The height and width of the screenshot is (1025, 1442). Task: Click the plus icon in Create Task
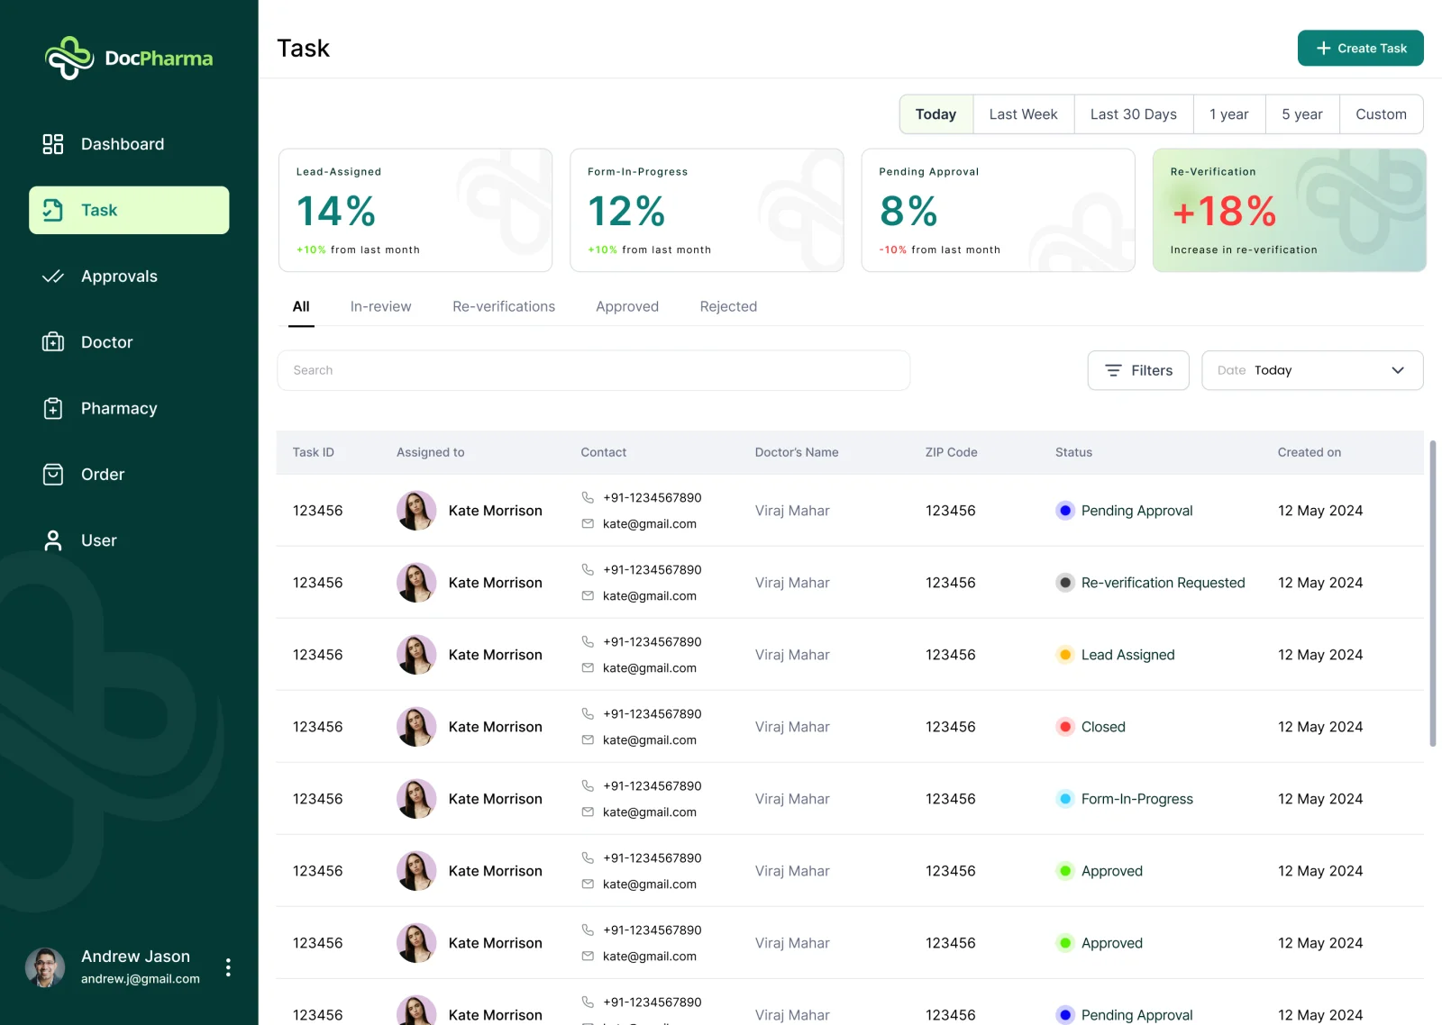point(1323,49)
